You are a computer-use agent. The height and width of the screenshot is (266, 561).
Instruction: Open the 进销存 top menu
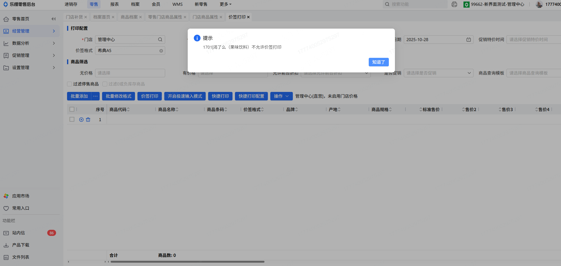71,4
